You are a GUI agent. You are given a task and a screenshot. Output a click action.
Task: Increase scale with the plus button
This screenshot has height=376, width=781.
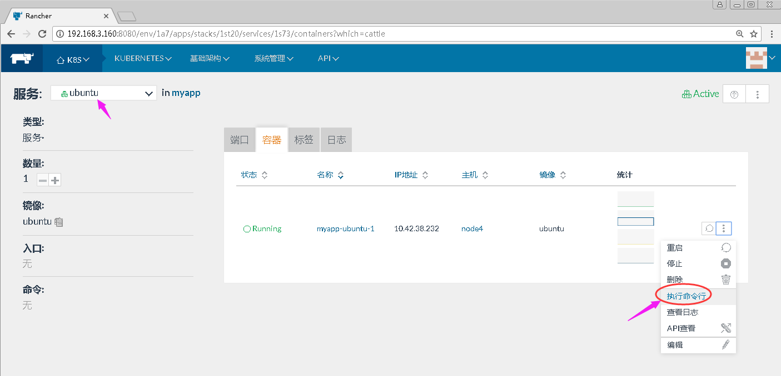(55, 180)
